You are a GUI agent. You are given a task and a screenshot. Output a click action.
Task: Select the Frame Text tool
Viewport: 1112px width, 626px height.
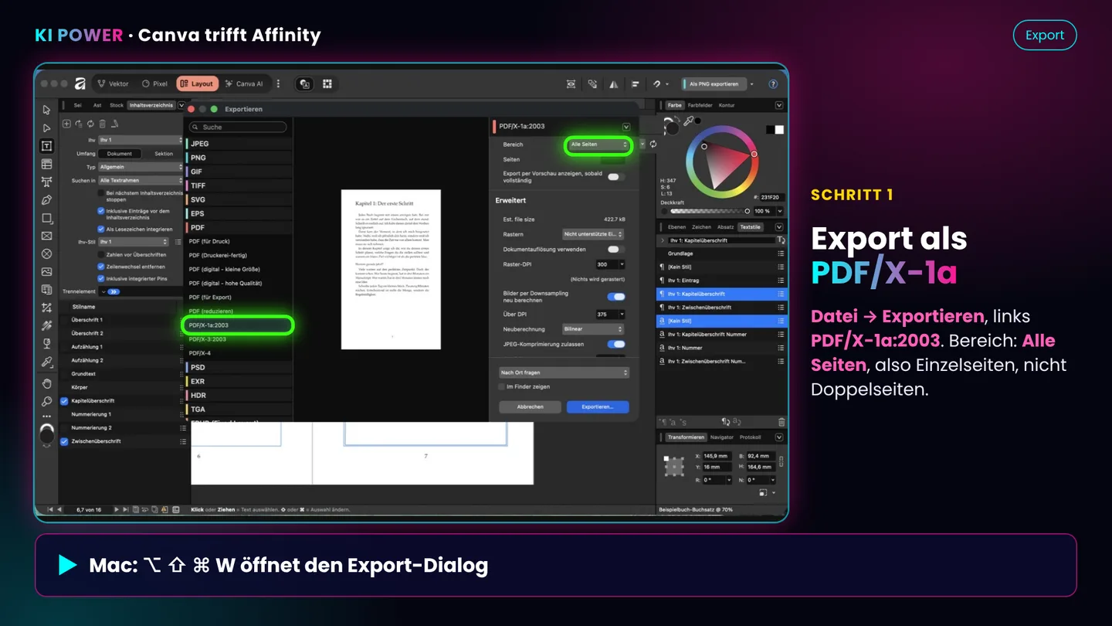pyautogui.click(x=46, y=145)
